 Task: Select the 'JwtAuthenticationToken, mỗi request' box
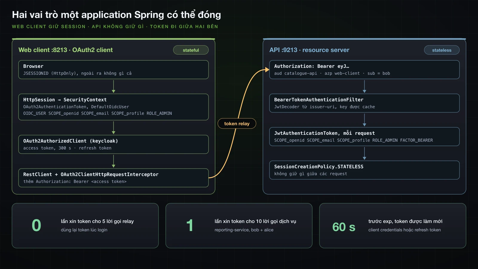[x=364, y=137]
